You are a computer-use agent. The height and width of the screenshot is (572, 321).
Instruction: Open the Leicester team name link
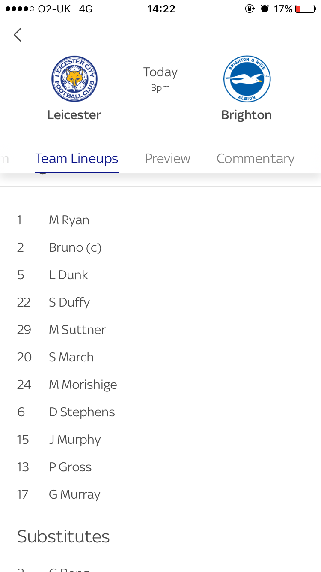coord(74,115)
